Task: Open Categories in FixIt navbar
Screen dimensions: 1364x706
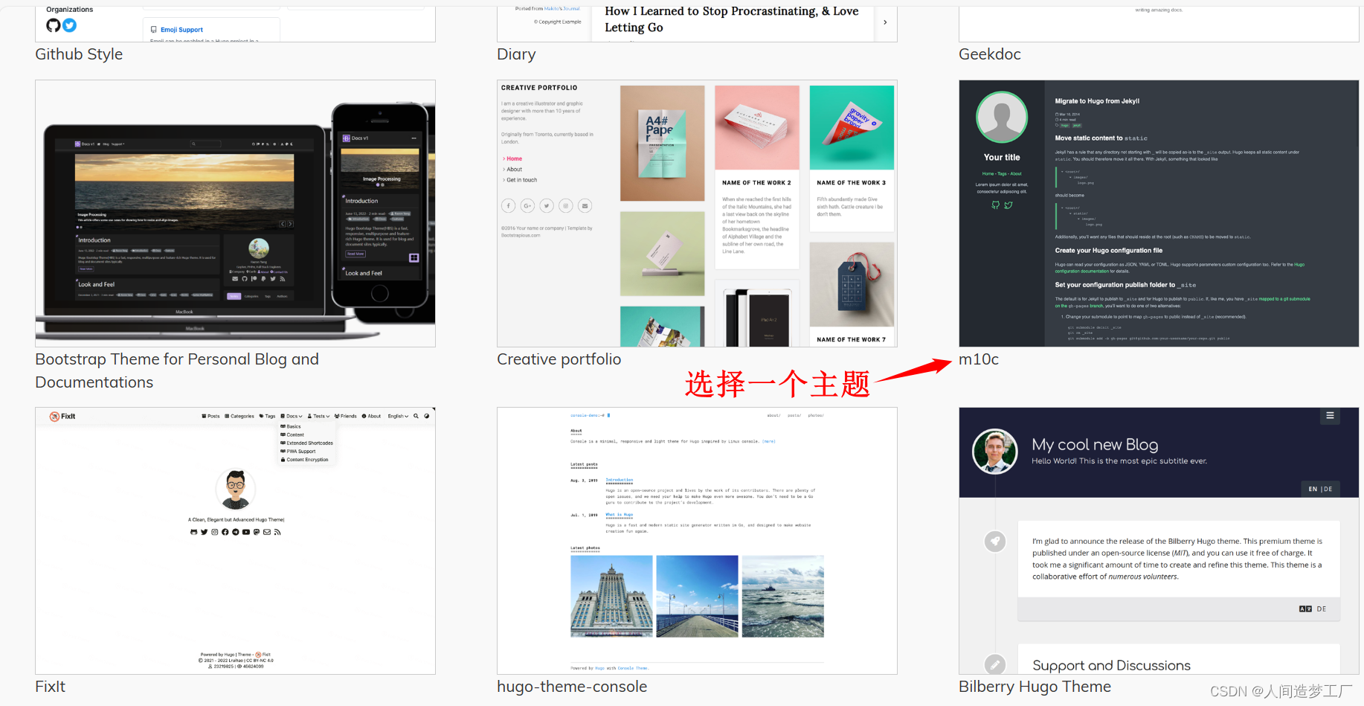Action: [239, 416]
